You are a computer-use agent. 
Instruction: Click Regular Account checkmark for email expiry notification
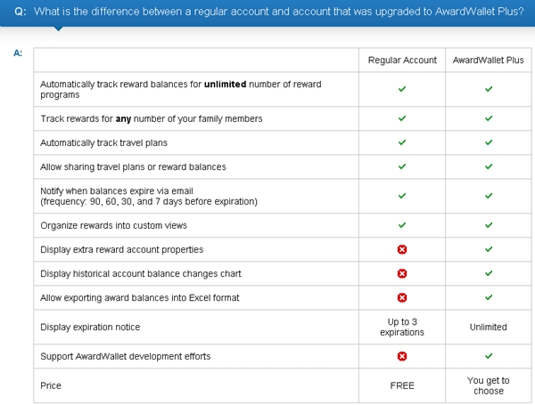pyautogui.click(x=402, y=196)
